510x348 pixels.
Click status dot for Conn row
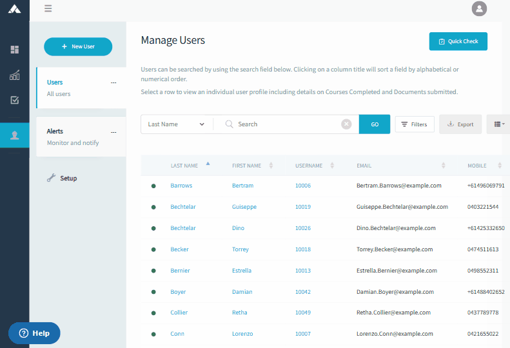click(x=153, y=334)
